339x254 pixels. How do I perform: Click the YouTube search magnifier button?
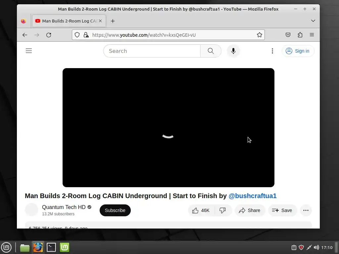tap(211, 51)
